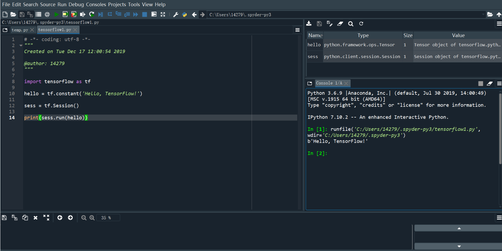Close the Console 1/A tab
This screenshot has height=251, width=502.
tap(346, 83)
